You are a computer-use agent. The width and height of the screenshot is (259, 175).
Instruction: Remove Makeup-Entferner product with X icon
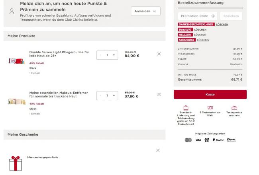159,95
